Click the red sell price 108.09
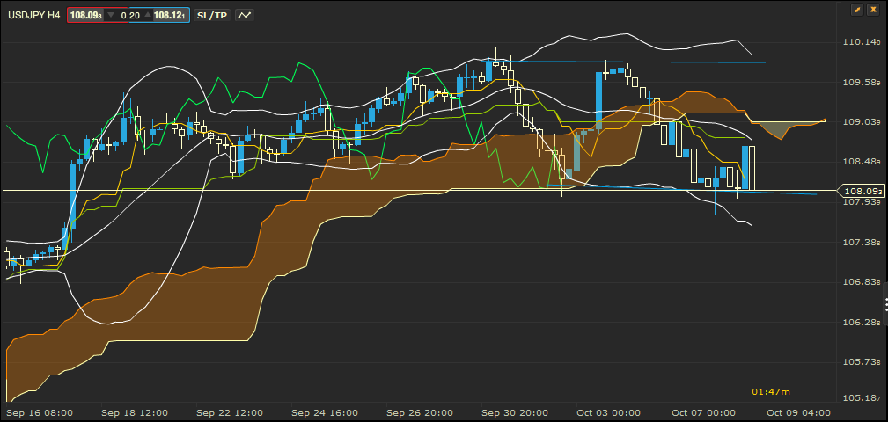This screenshot has height=422, width=888. (85, 15)
